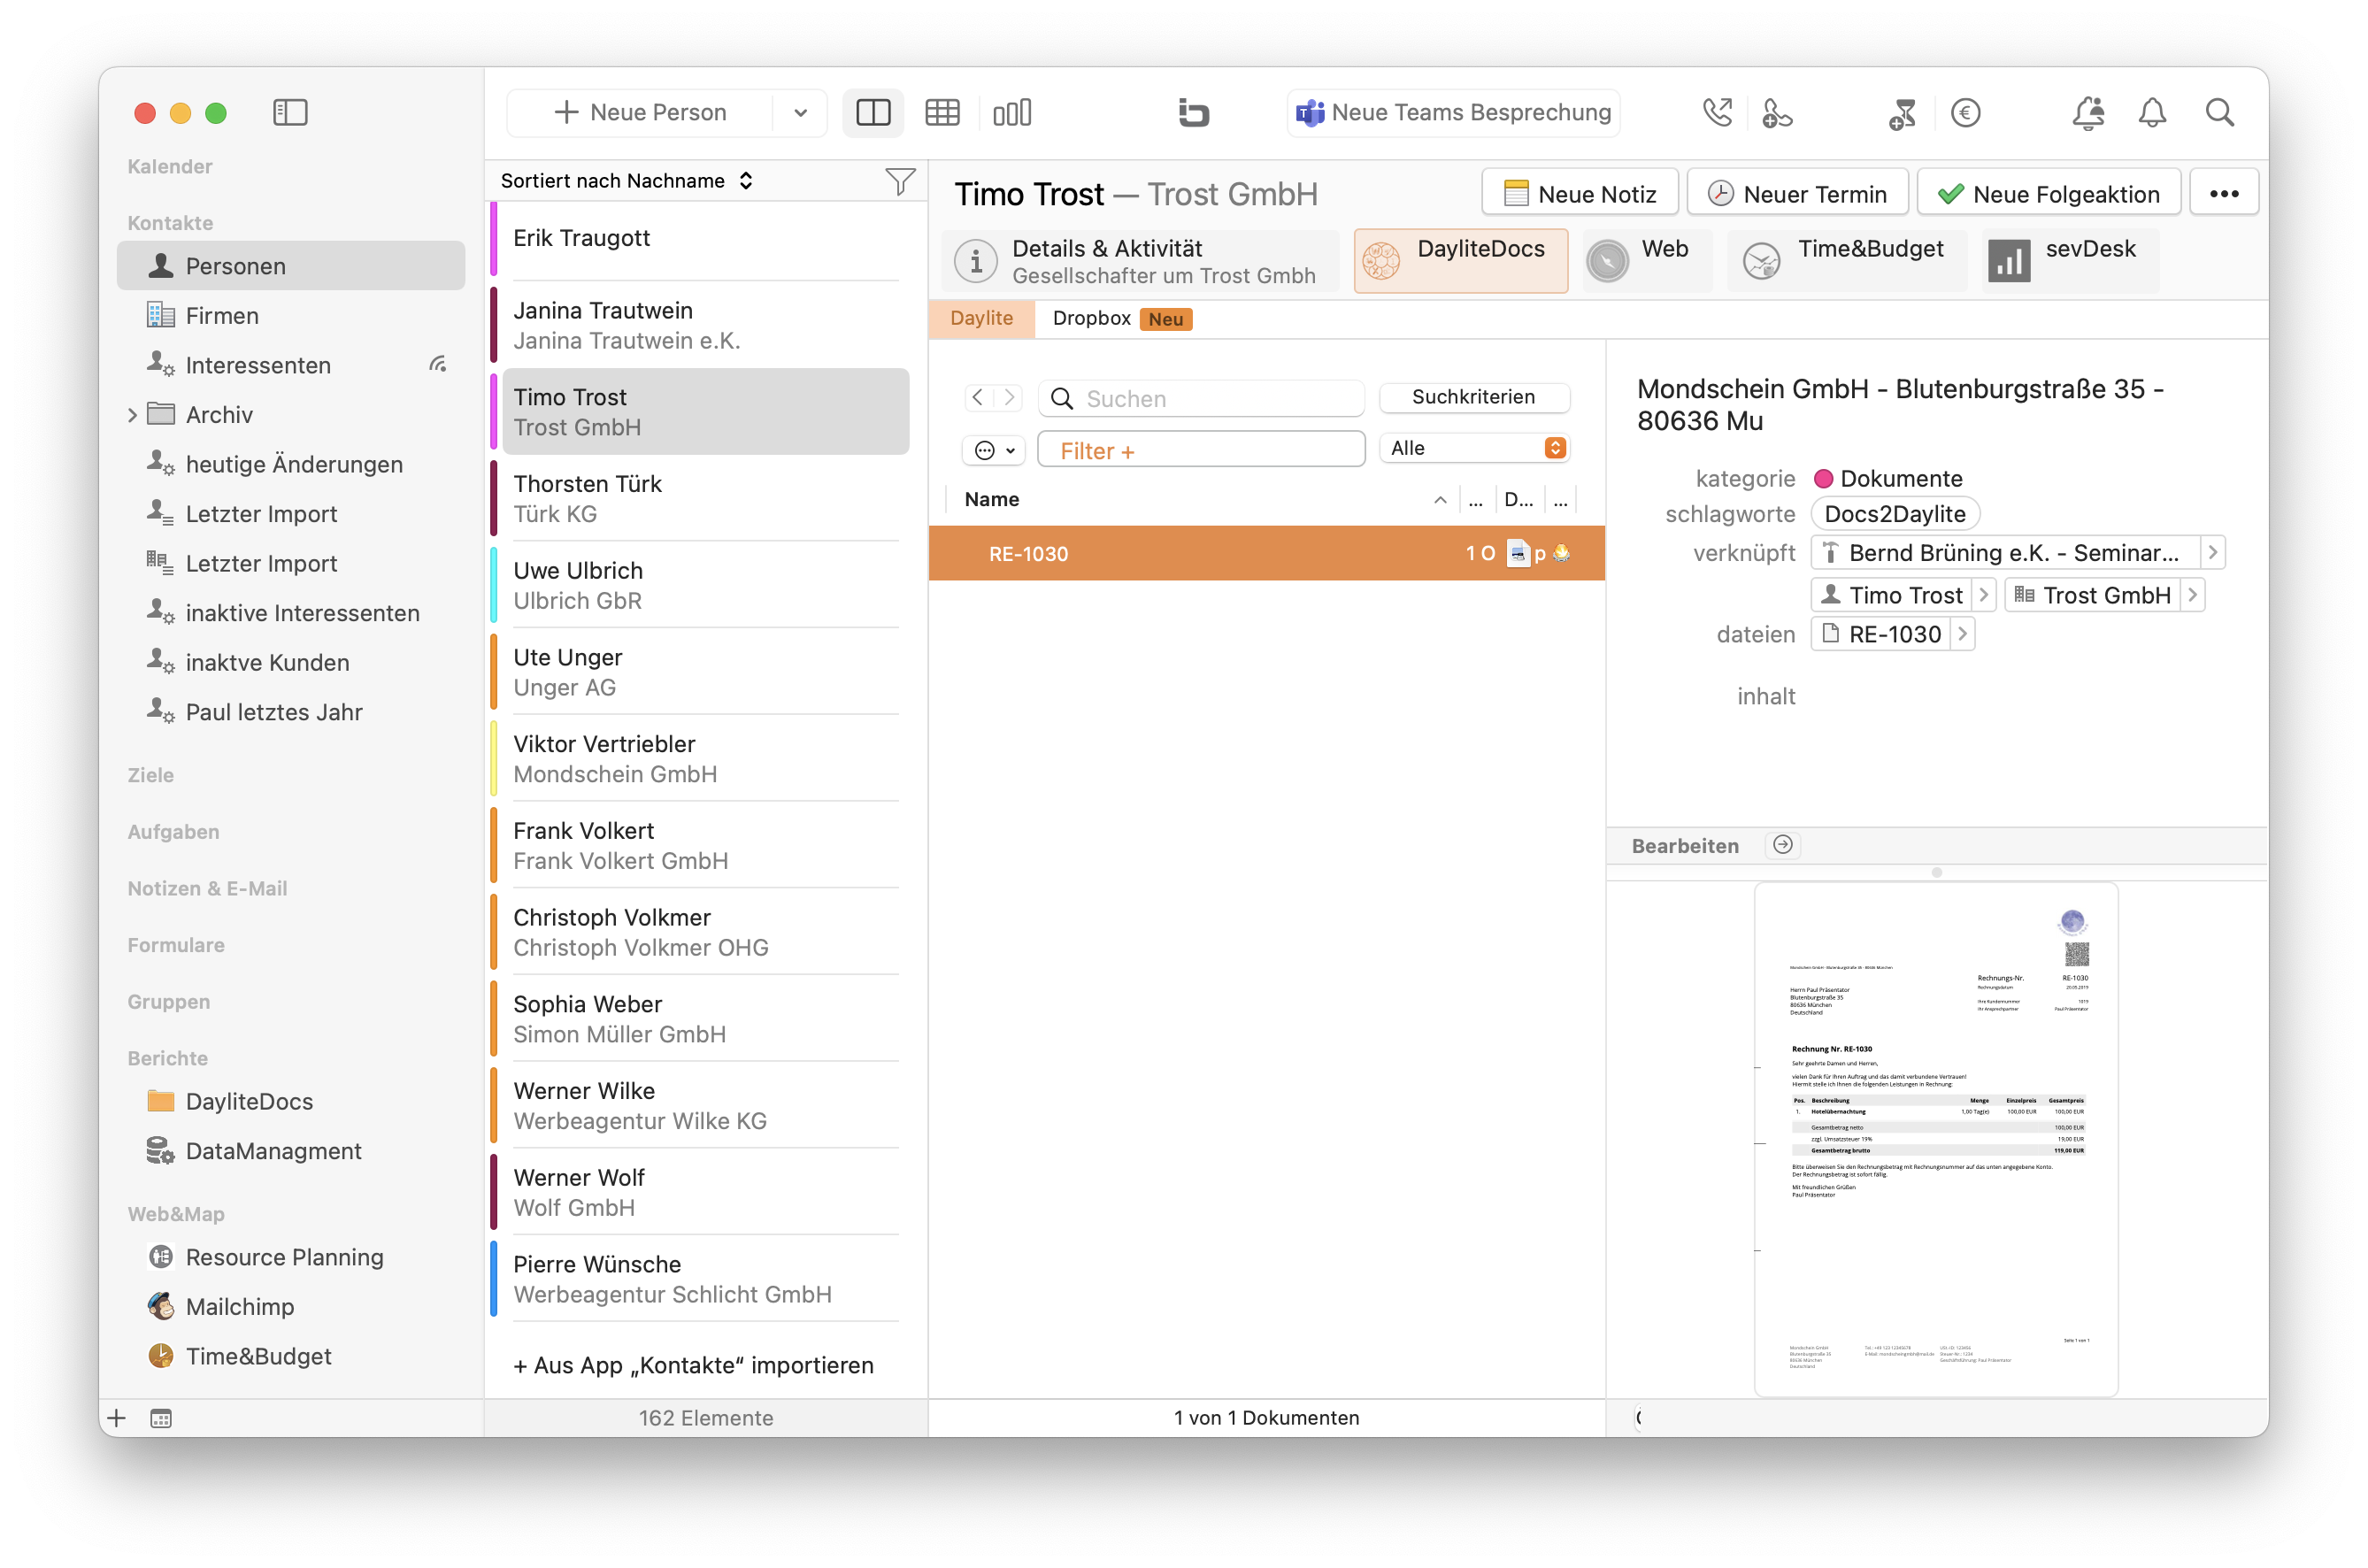Image resolution: width=2368 pixels, height=1568 pixels.
Task: Open Mailchimp in the sidebar
Action: tap(290, 1307)
